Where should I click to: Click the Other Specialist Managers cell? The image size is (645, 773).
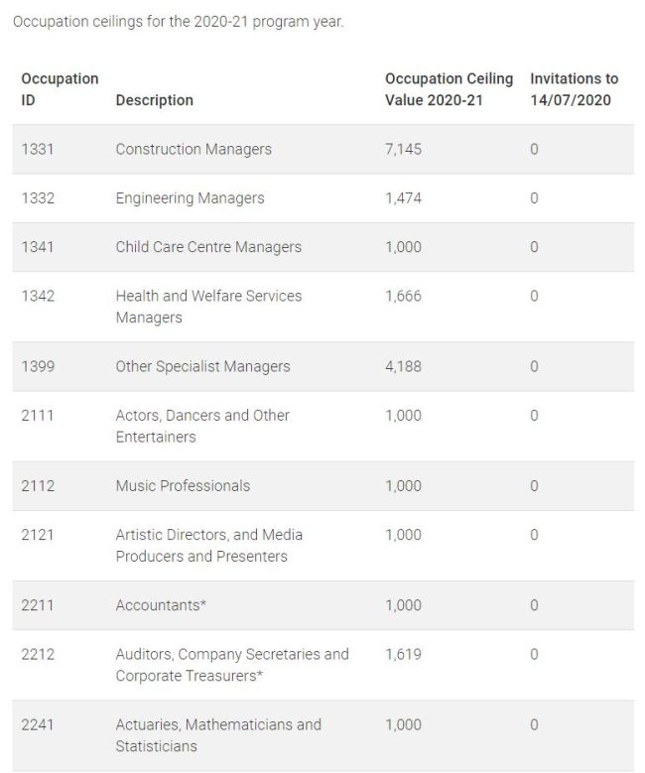pos(202,366)
